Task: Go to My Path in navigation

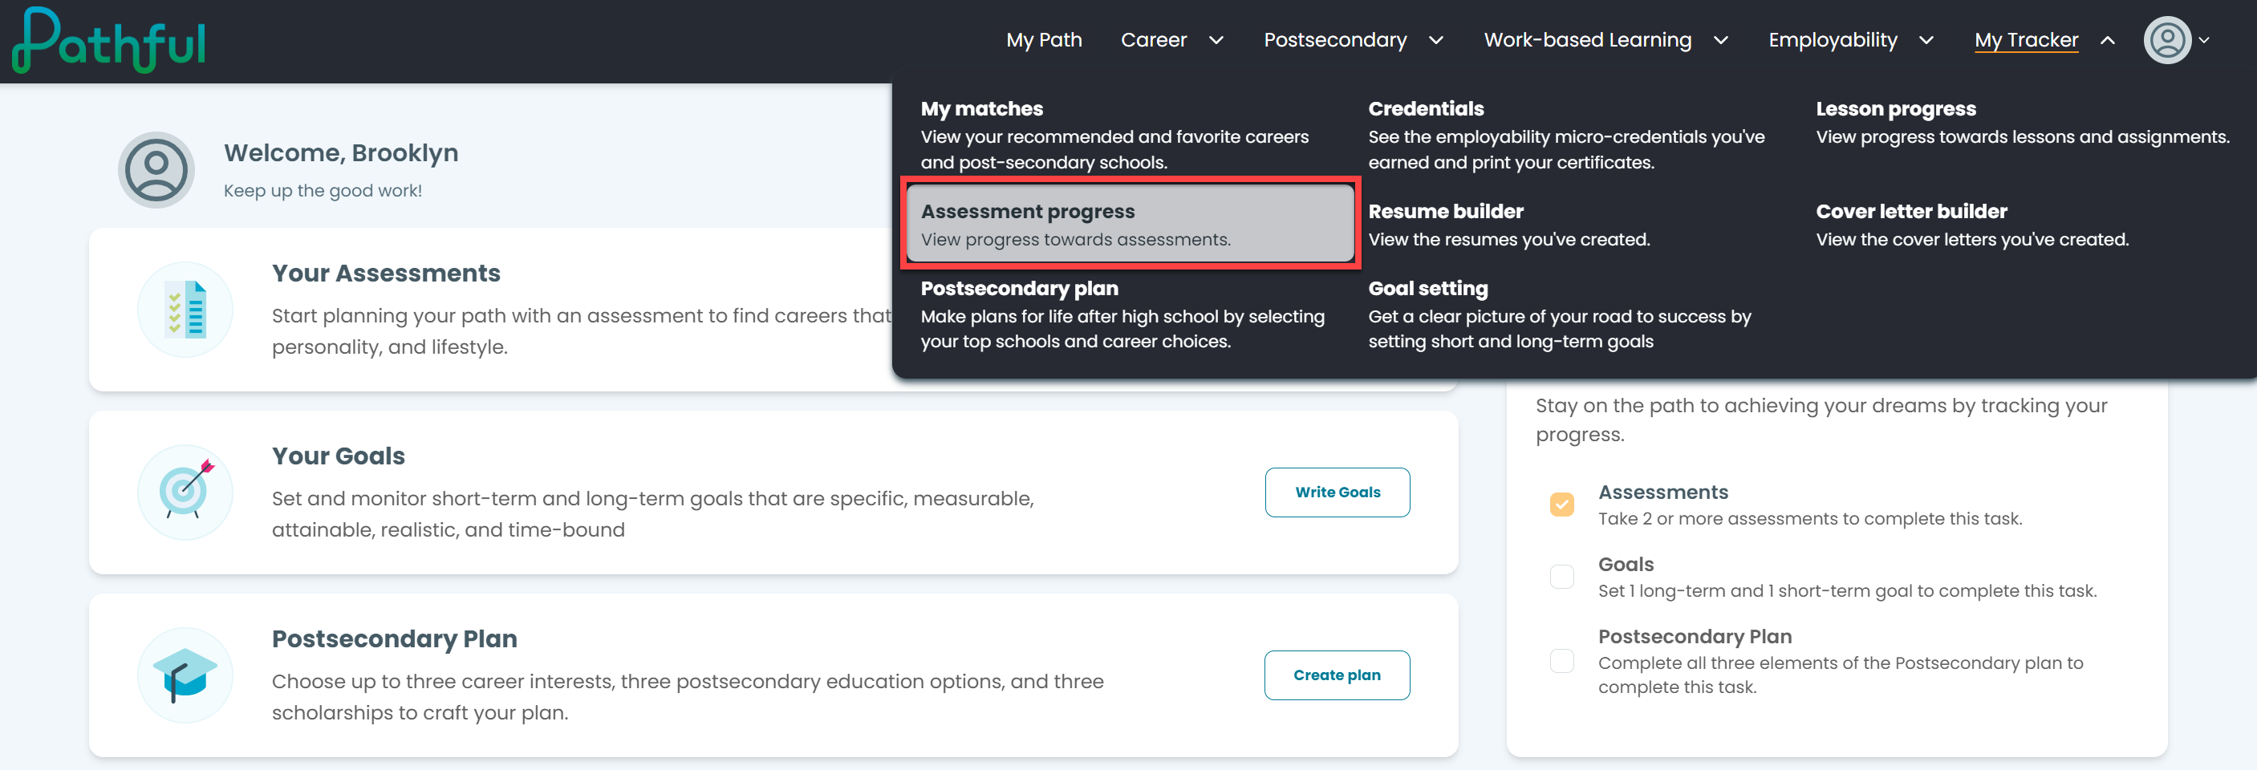Action: coord(1044,40)
